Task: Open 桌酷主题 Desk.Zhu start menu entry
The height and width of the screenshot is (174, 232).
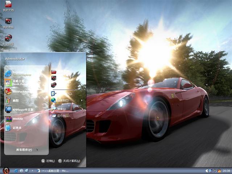Action: [x=15, y=83]
